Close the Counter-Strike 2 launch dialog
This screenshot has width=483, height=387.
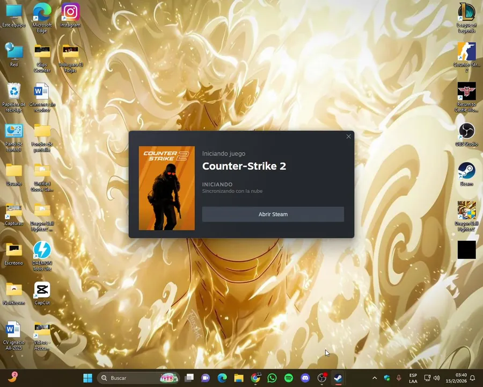pos(348,137)
